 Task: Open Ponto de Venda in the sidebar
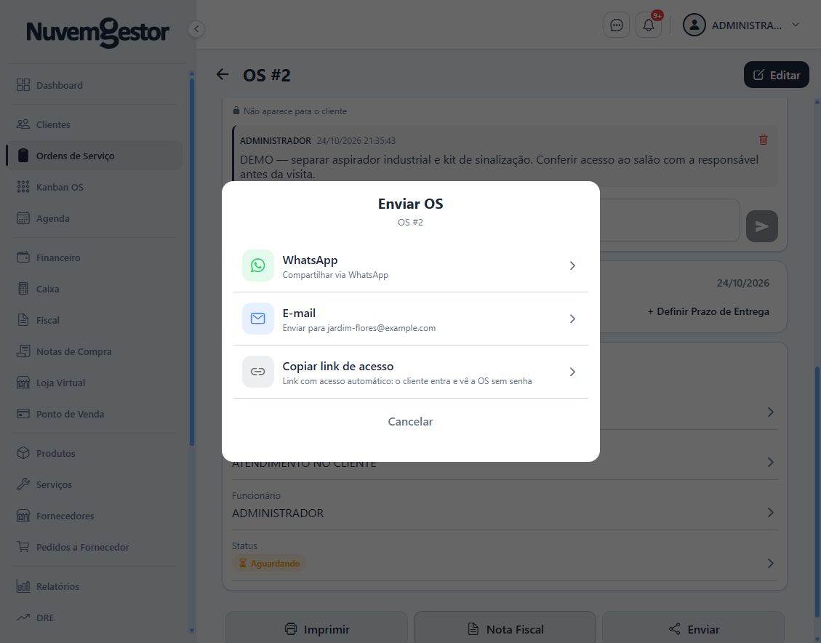click(x=95, y=414)
